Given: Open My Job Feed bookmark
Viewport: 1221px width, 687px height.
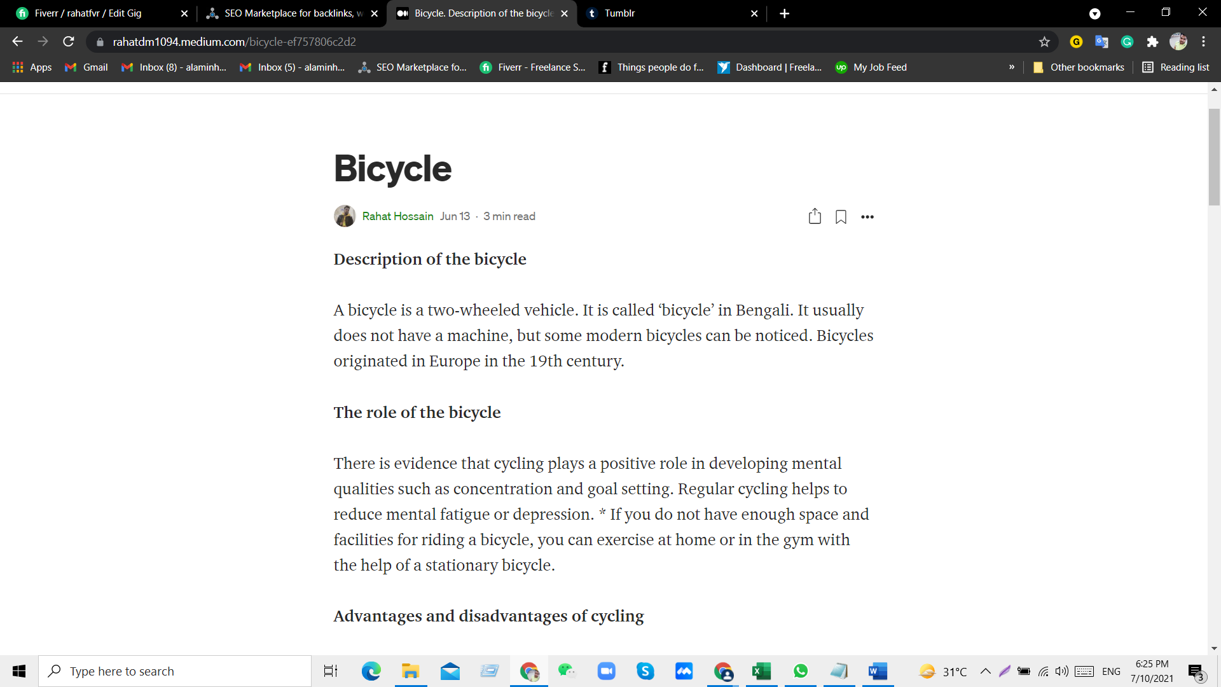Looking at the screenshot, I should click(871, 67).
